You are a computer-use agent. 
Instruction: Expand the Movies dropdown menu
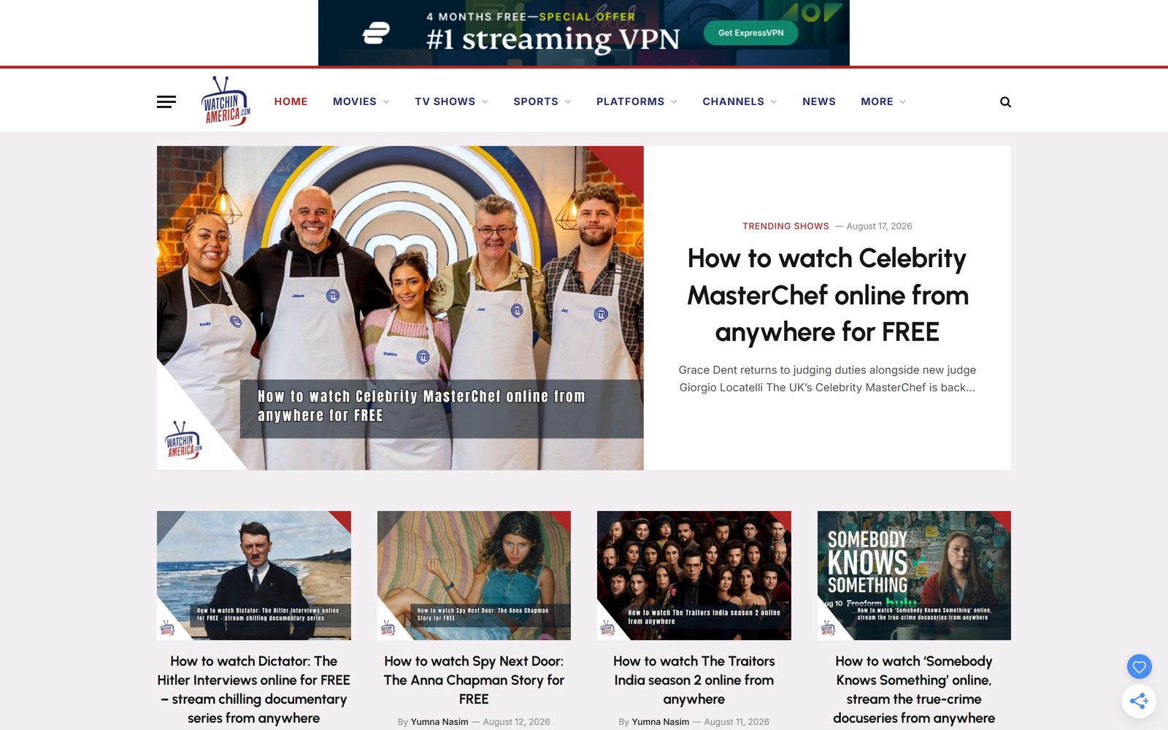point(361,101)
